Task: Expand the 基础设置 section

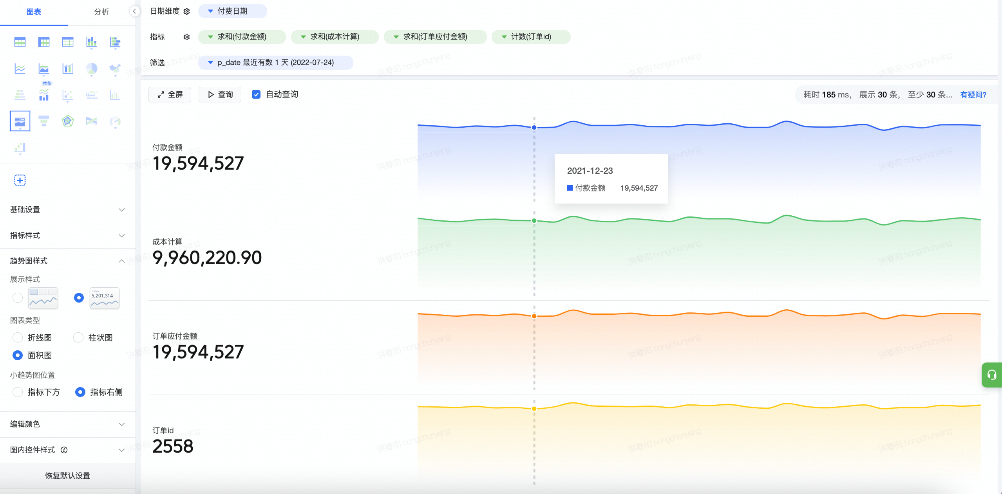Action: (x=68, y=209)
